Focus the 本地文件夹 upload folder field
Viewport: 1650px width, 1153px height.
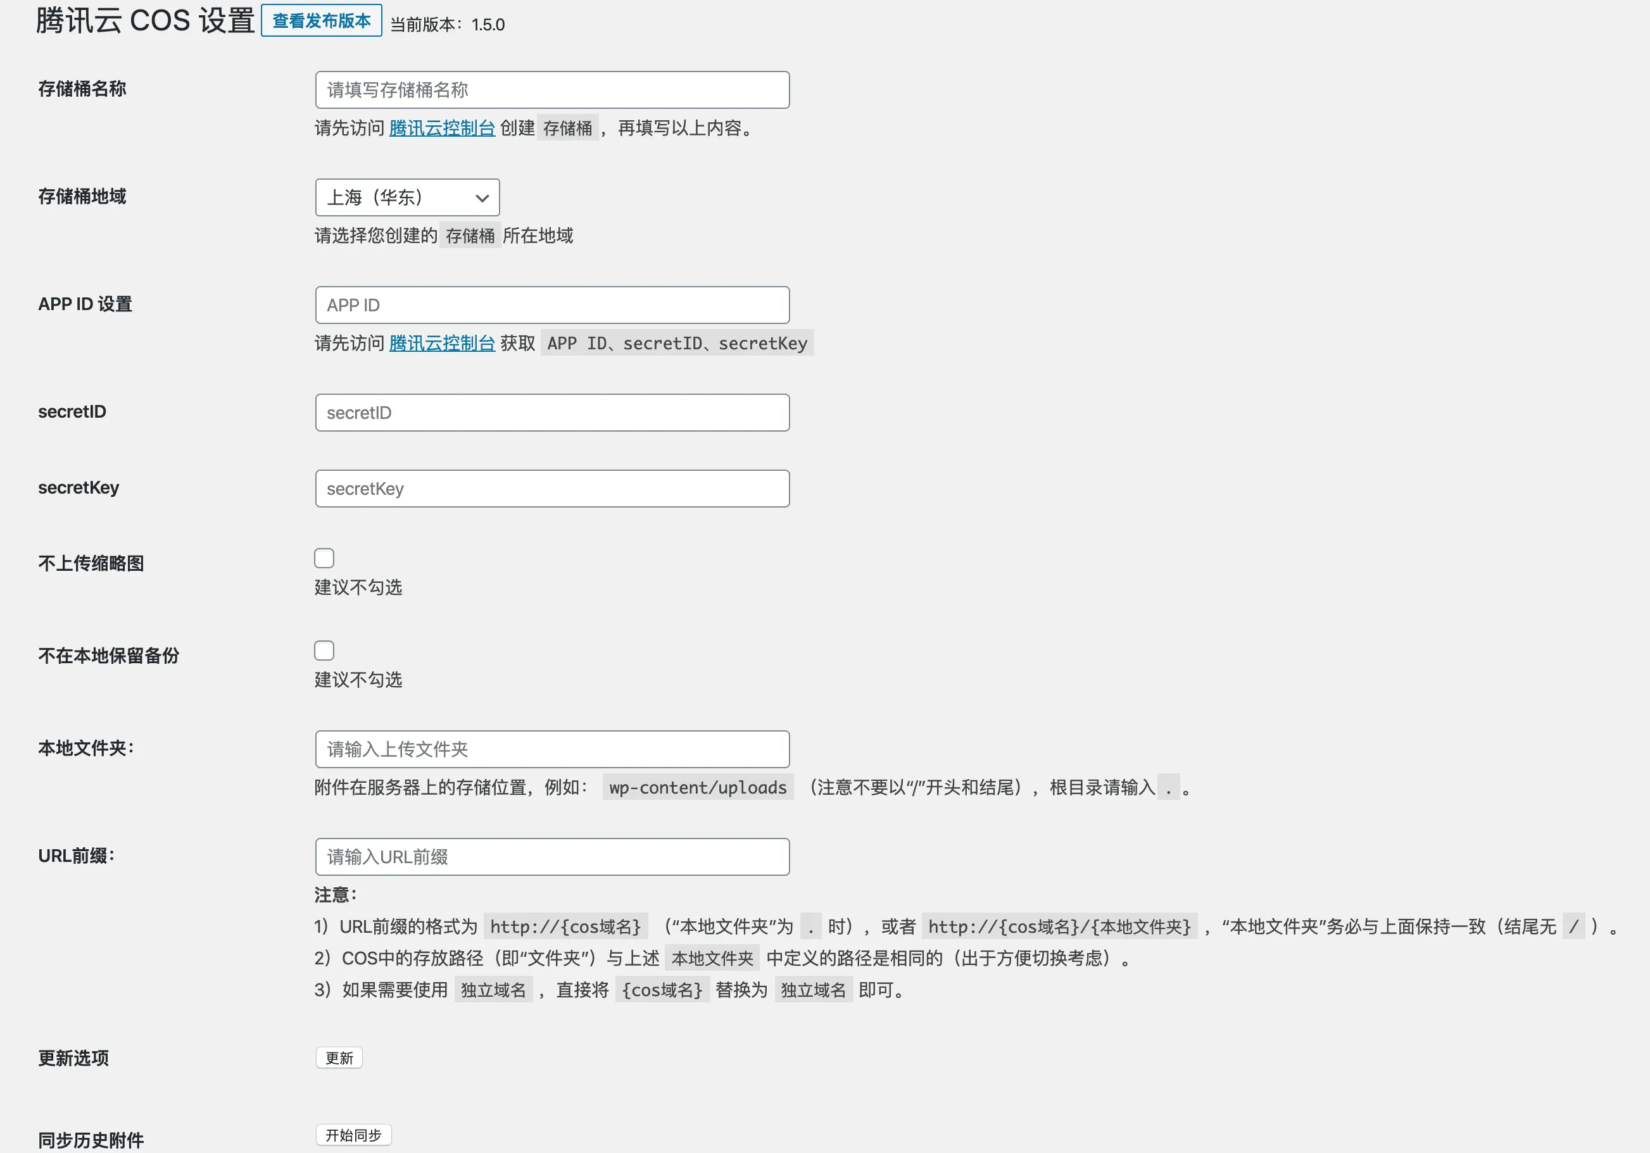pos(552,749)
